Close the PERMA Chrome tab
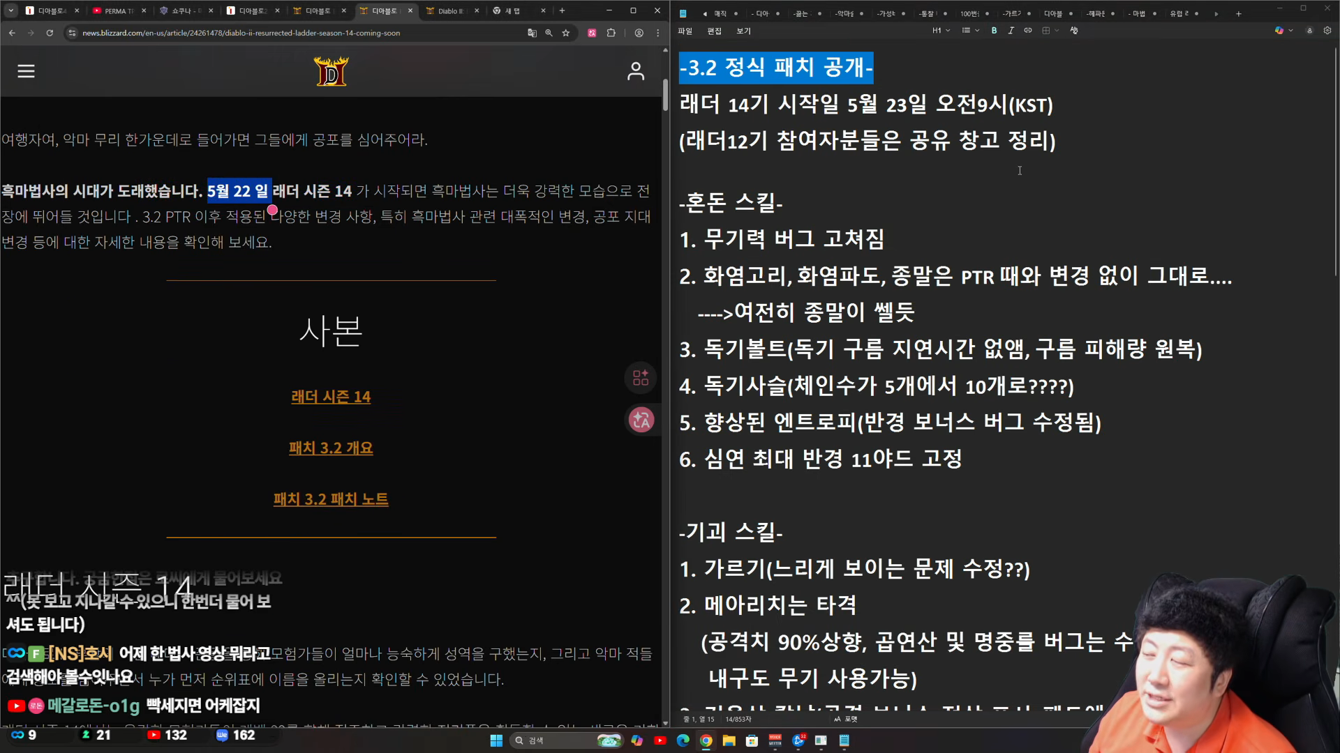The image size is (1340, 753). 144,10
